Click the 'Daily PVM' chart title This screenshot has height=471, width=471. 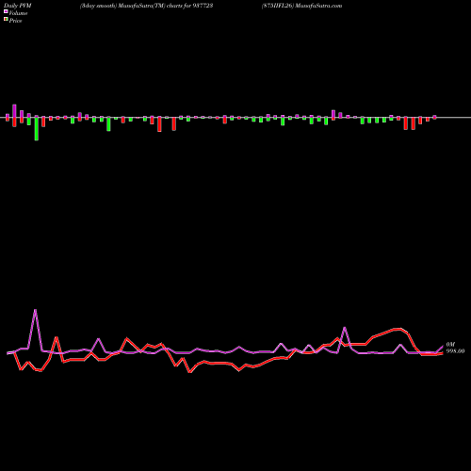coord(18,6)
